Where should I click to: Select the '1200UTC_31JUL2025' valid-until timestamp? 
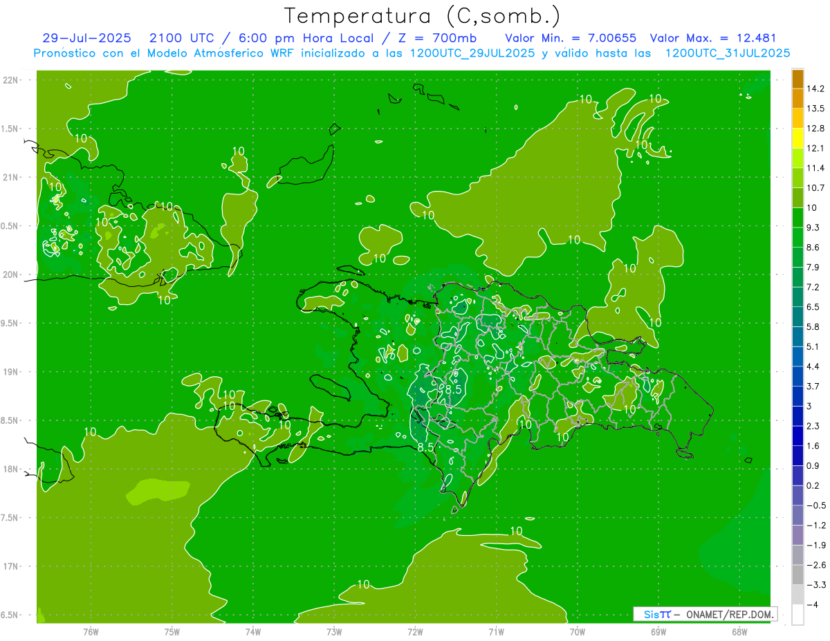(728, 53)
